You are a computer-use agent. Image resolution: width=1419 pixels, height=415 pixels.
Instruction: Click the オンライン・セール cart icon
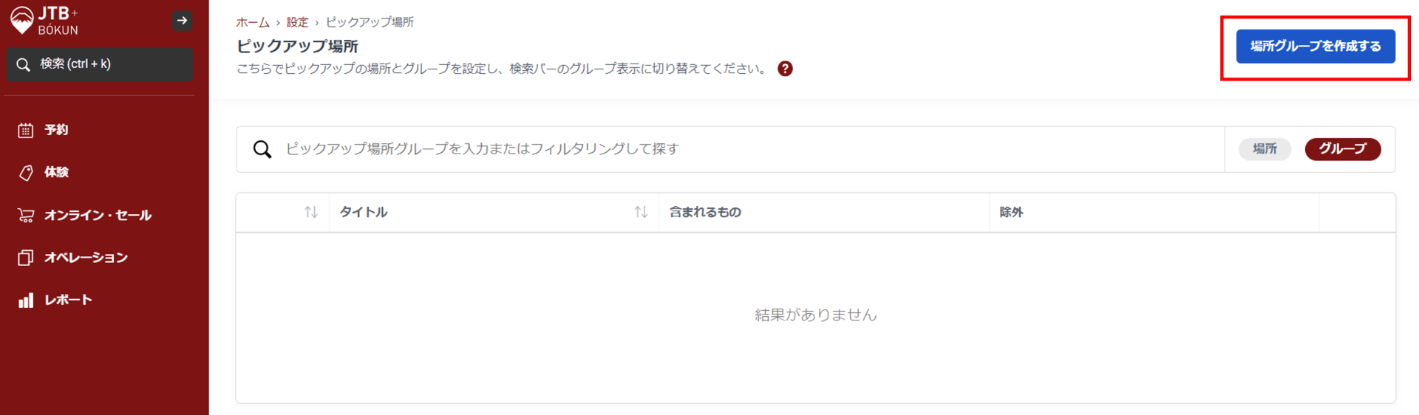pyautogui.click(x=26, y=216)
